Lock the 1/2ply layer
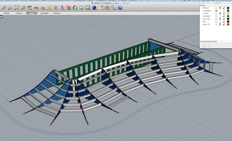The width and height of the screenshot is (232, 141). (x=224, y=13)
